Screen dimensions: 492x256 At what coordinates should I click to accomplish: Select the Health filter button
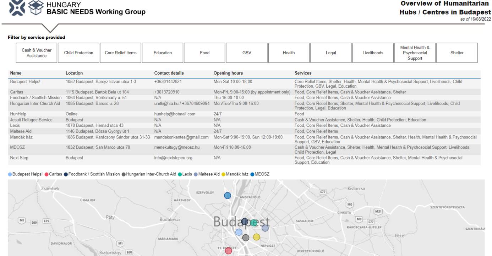coord(289,53)
